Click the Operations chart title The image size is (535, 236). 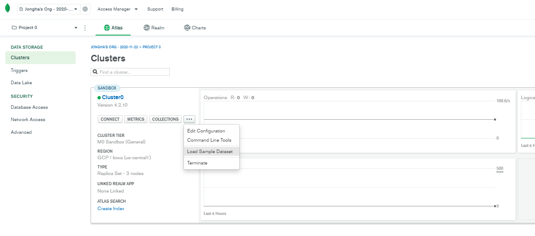[x=216, y=98]
